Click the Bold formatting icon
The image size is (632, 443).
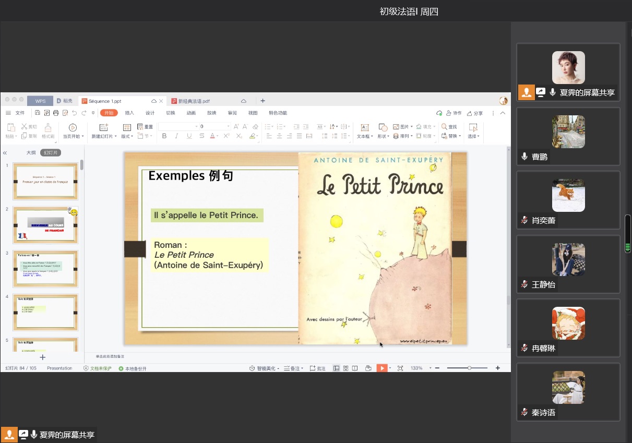(x=164, y=136)
